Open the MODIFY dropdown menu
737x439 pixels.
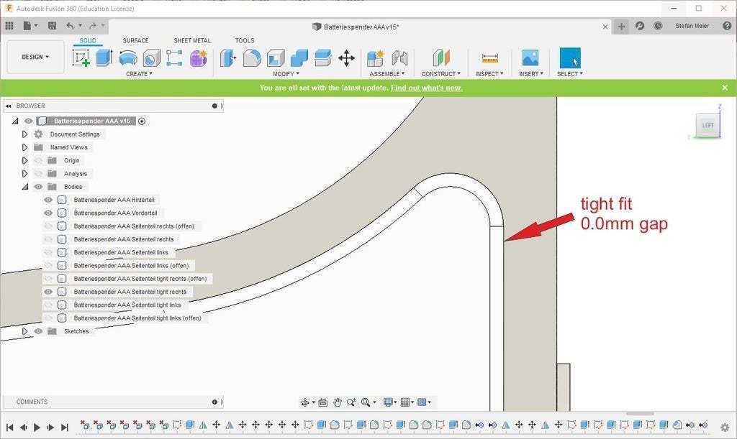tap(286, 74)
